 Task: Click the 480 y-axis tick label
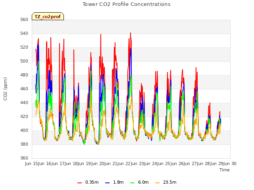(x=24, y=75)
